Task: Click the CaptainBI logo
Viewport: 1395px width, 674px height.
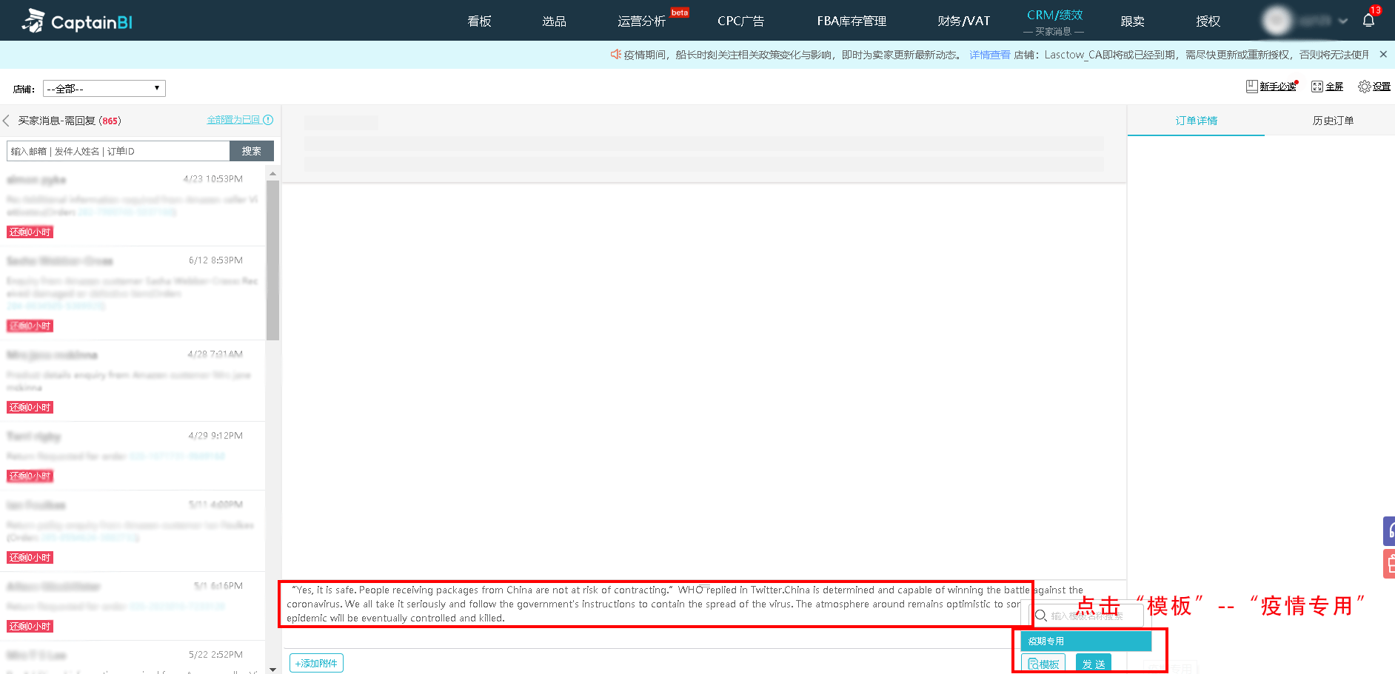Action: coord(77,21)
